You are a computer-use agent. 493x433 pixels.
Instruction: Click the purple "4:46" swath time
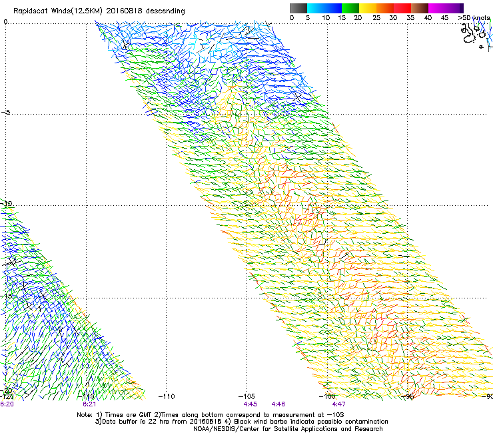pos(278,404)
